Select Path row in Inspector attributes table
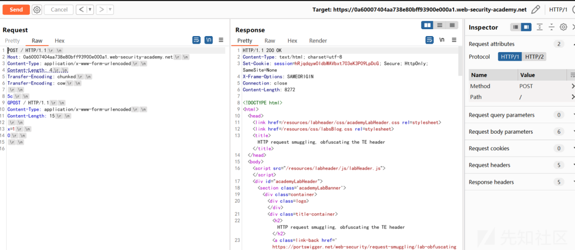 [x=521, y=97]
